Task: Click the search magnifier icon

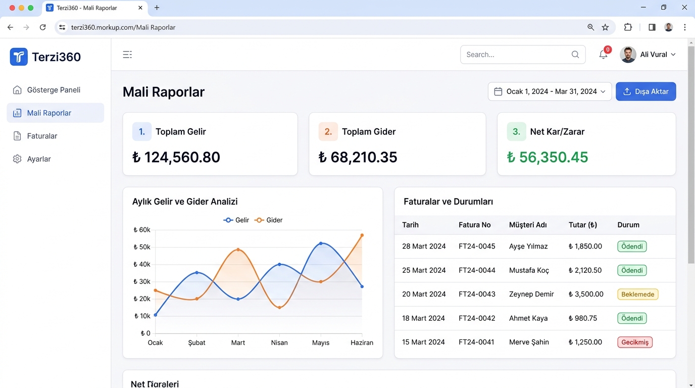Action: (x=575, y=55)
